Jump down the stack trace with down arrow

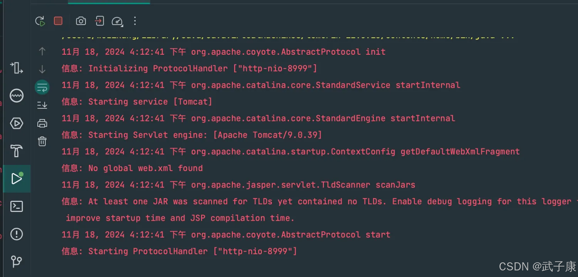(42, 69)
